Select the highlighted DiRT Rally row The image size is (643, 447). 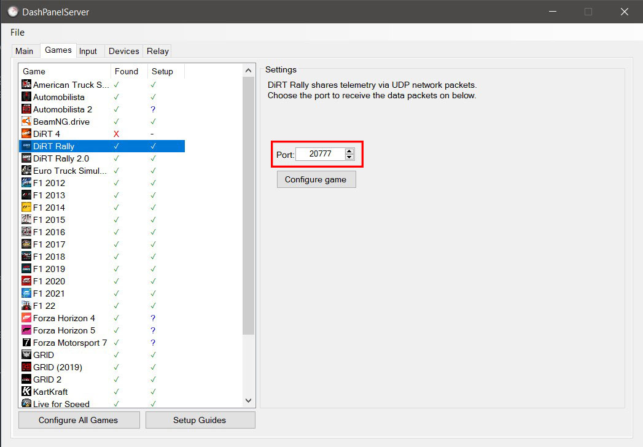click(x=102, y=146)
